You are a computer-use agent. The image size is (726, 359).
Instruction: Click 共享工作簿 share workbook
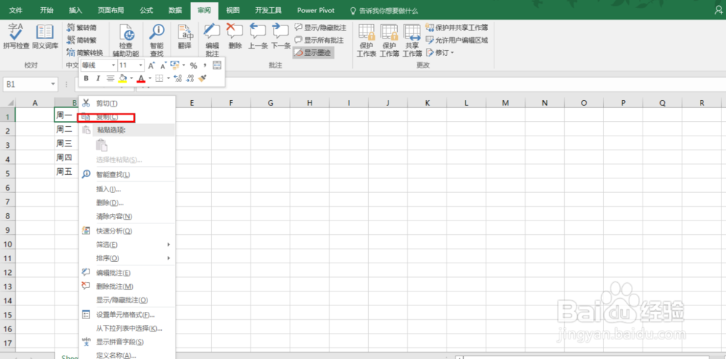click(412, 41)
